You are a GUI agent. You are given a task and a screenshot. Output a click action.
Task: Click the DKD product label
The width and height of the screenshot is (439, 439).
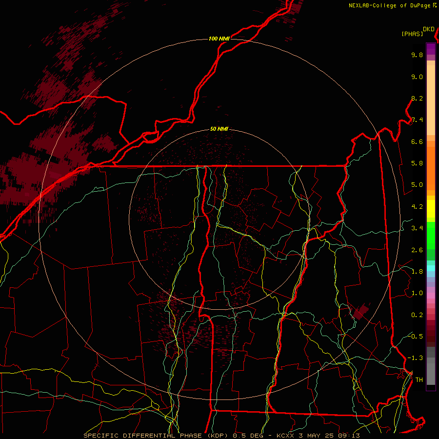click(x=428, y=29)
